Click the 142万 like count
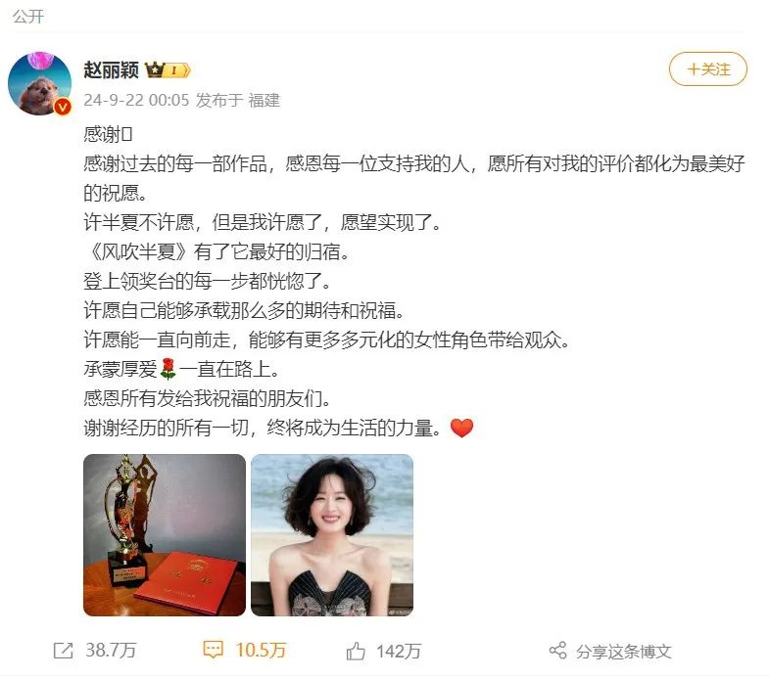Screen dimensions: 770x679 point(399,652)
